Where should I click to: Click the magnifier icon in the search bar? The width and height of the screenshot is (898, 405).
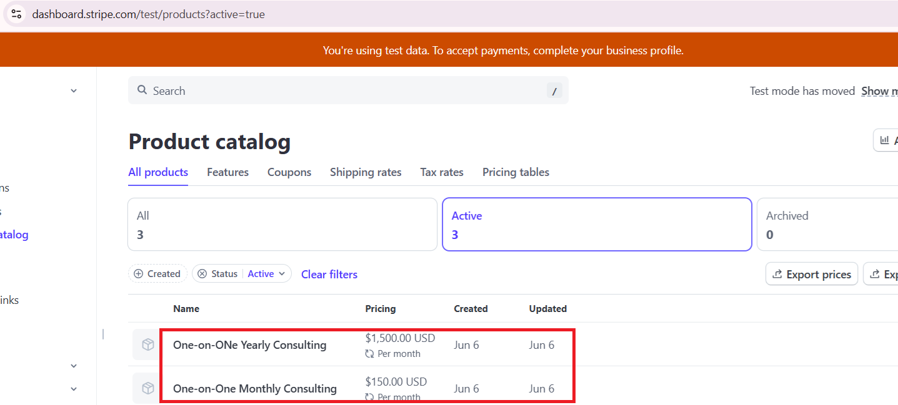point(142,90)
